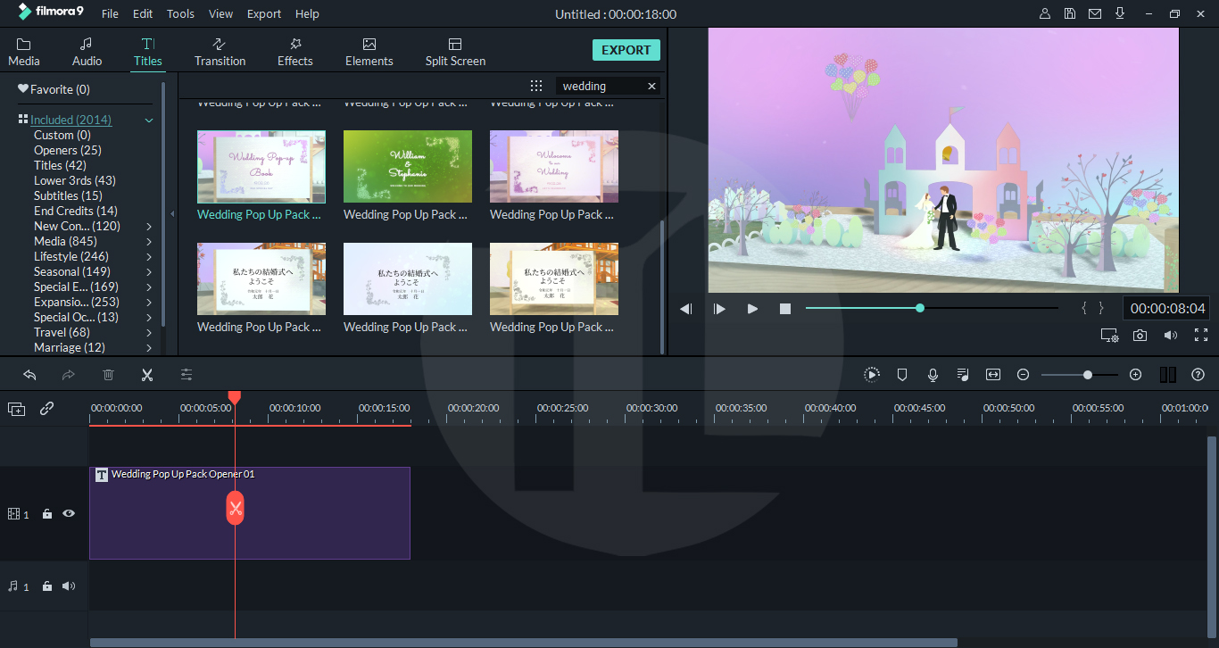Click the Render Preview icon
This screenshot has height=648, width=1219.
[872, 374]
